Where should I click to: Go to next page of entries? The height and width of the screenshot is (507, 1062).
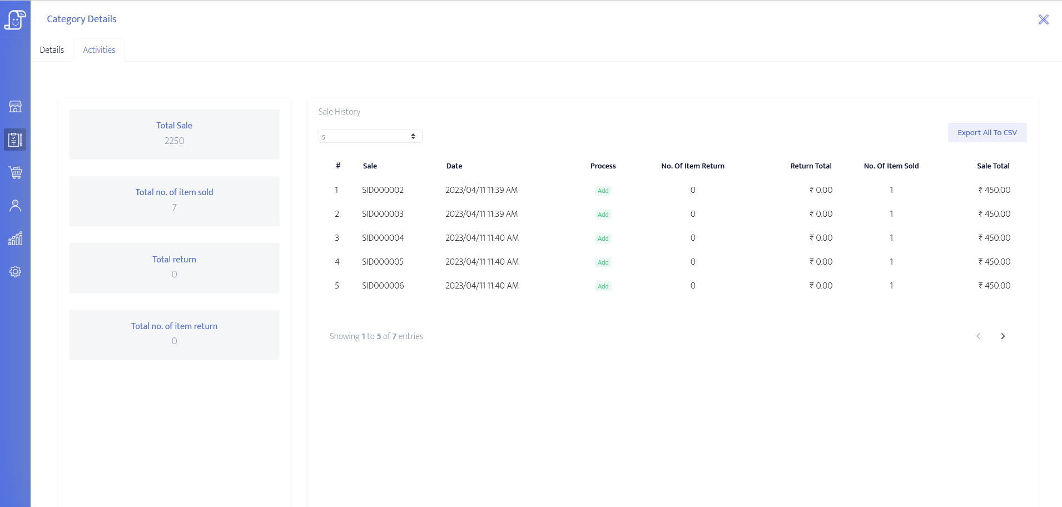point(1003,336)
